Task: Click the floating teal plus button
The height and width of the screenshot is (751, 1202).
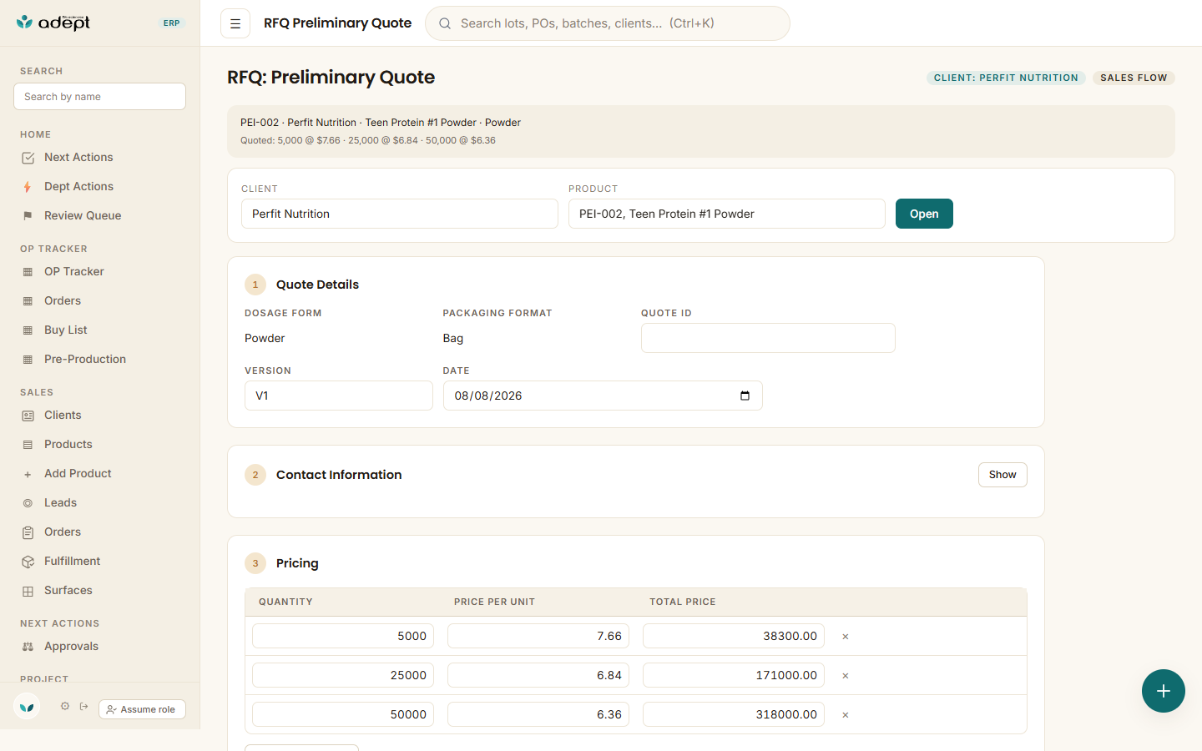Action: point(1164,691)
